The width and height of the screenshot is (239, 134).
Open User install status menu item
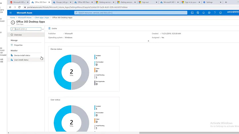[x=26, y=60]
